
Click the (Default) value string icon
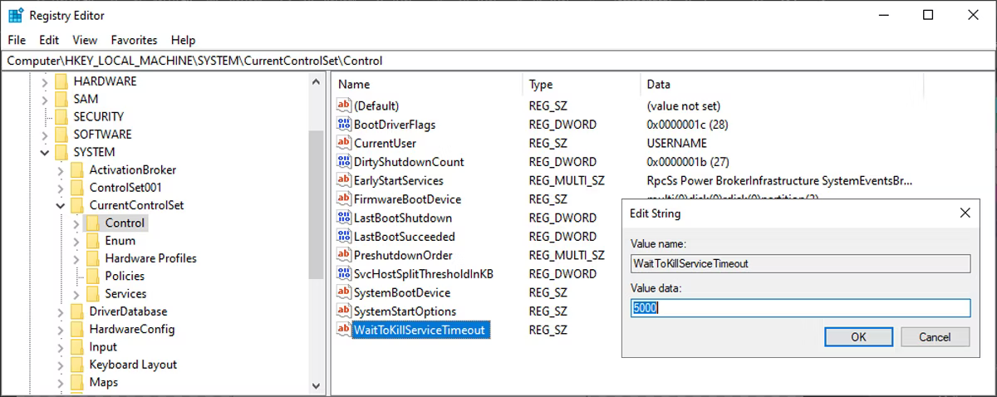pyautogui.click(x=344, y=105)
